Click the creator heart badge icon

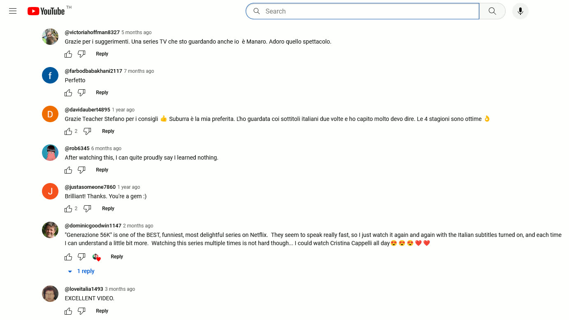96,257
